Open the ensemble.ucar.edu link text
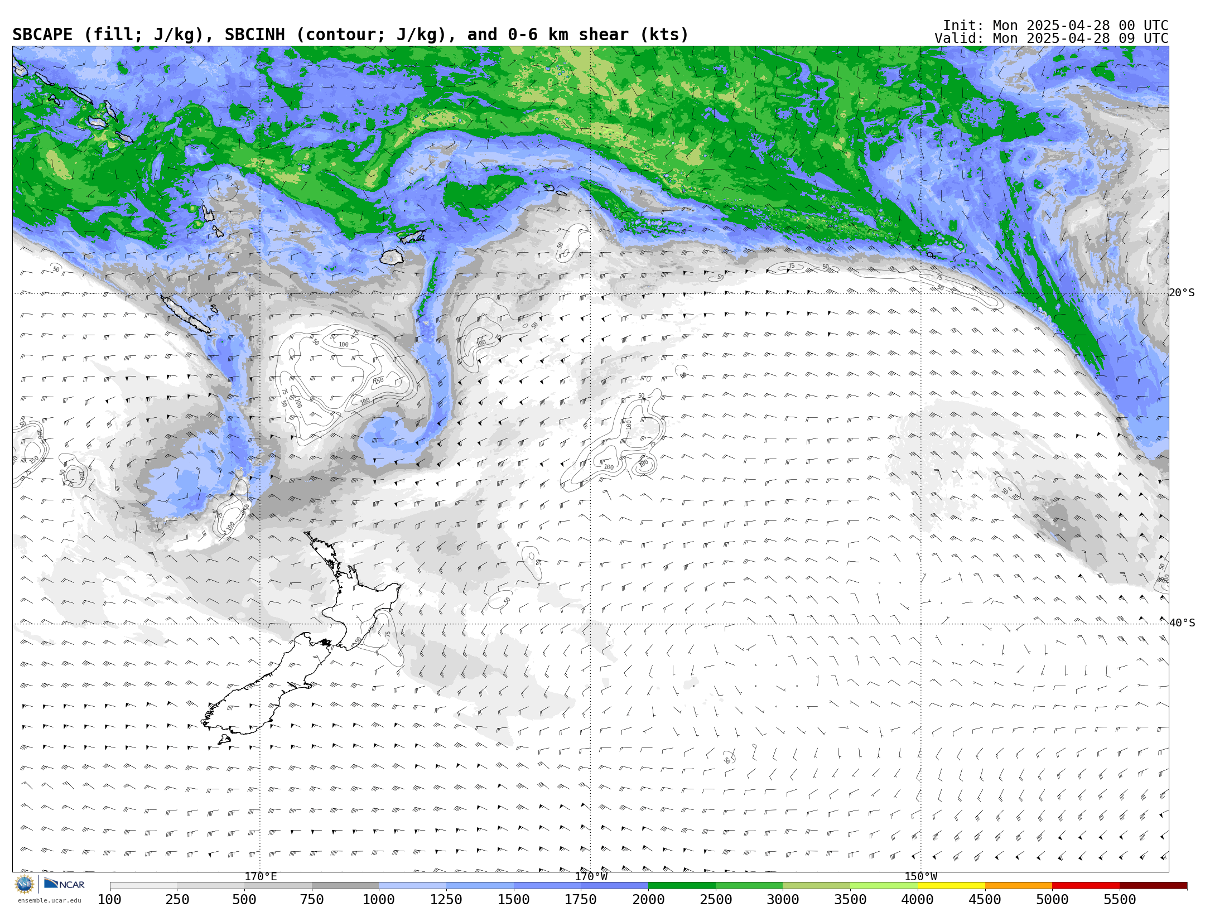Screen dimensions: 1205x907 click(49, 900)
